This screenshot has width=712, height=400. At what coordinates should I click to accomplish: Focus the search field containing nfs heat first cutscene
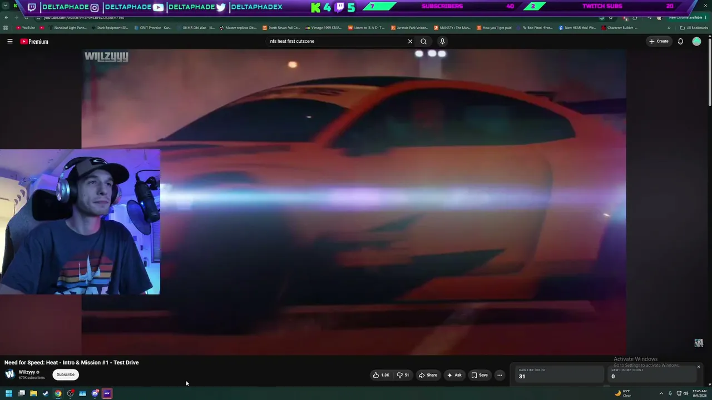pos(337,41)
